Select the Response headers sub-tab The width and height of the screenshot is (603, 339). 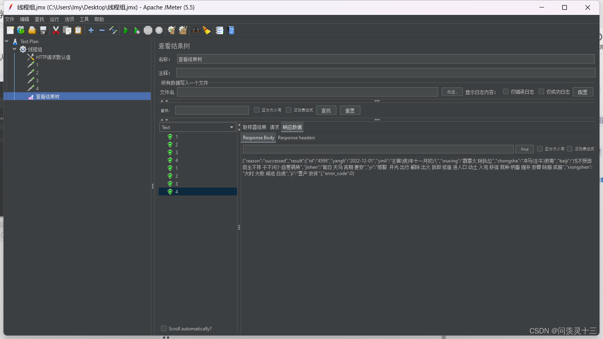pyautogui.click(x=296, y=138)
